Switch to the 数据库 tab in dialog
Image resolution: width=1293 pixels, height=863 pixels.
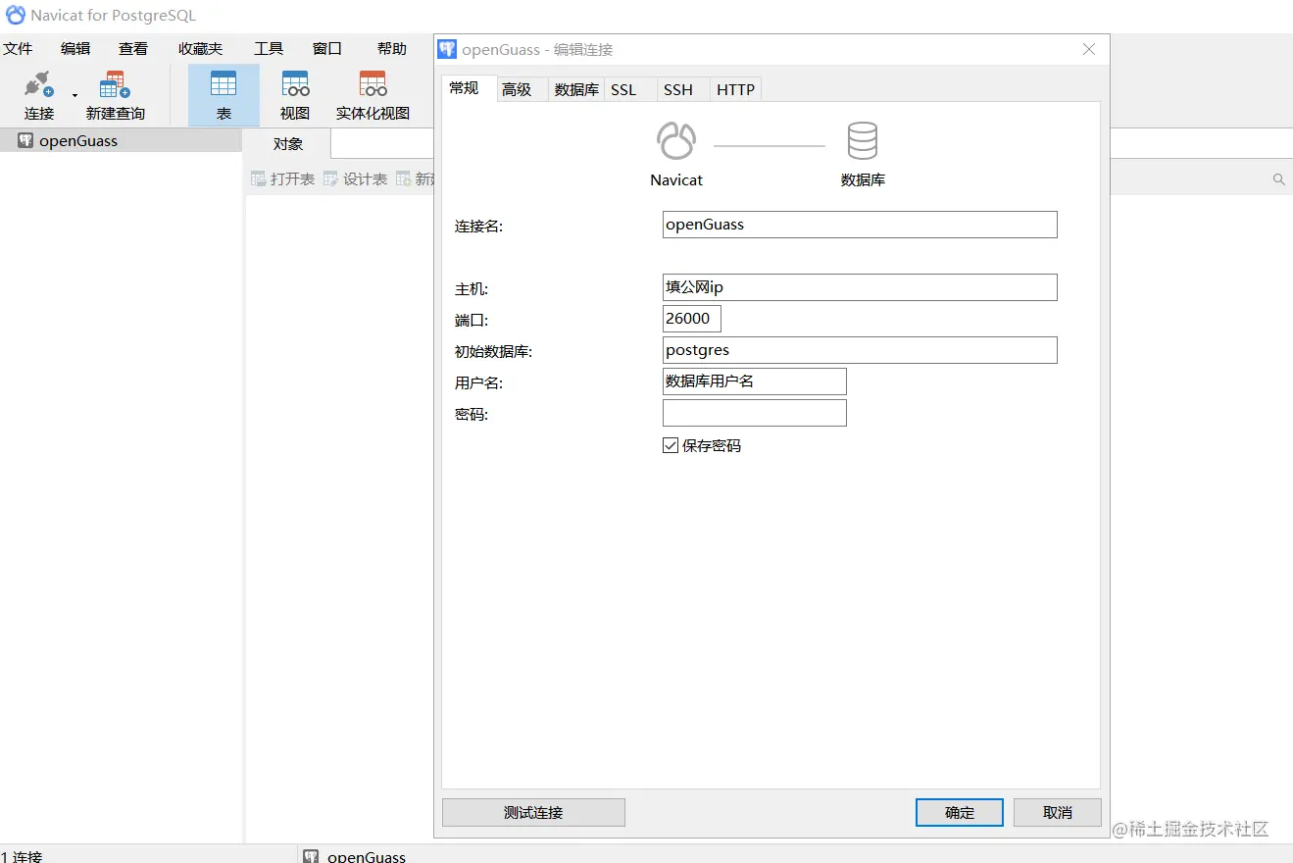[x=576, y=89]
